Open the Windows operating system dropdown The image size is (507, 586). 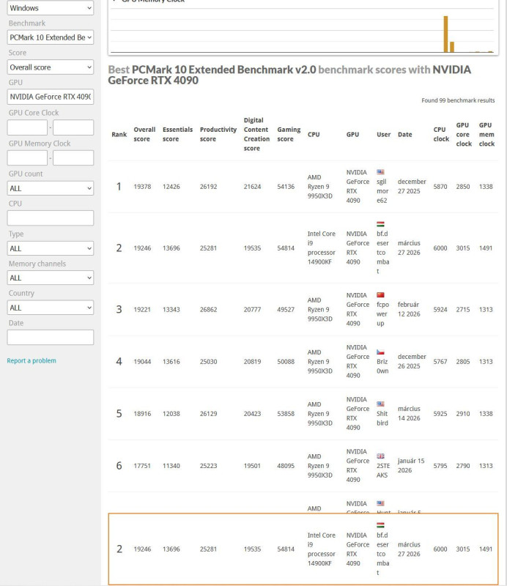50,8
